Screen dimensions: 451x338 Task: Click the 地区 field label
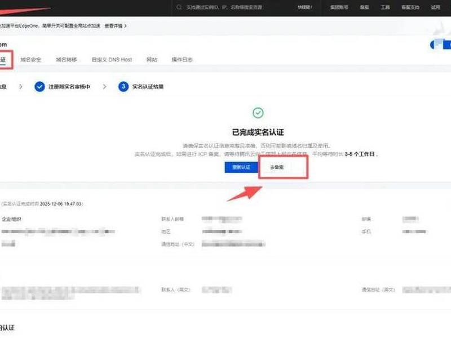tap(166, 232)
